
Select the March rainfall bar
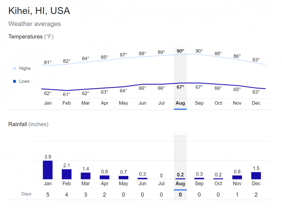point(86,176)
